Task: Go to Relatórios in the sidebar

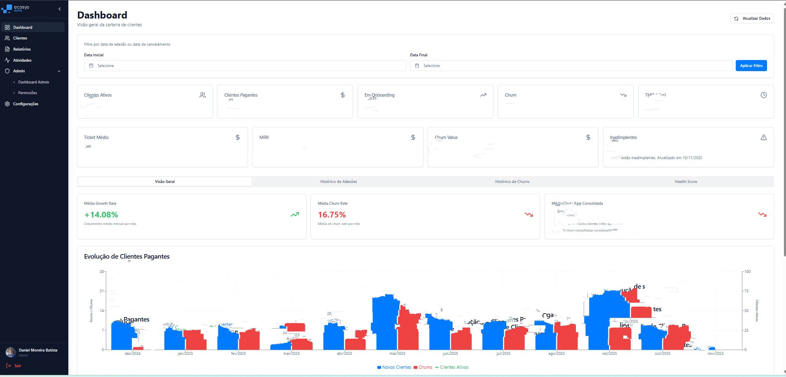Action: pos(33,49)
